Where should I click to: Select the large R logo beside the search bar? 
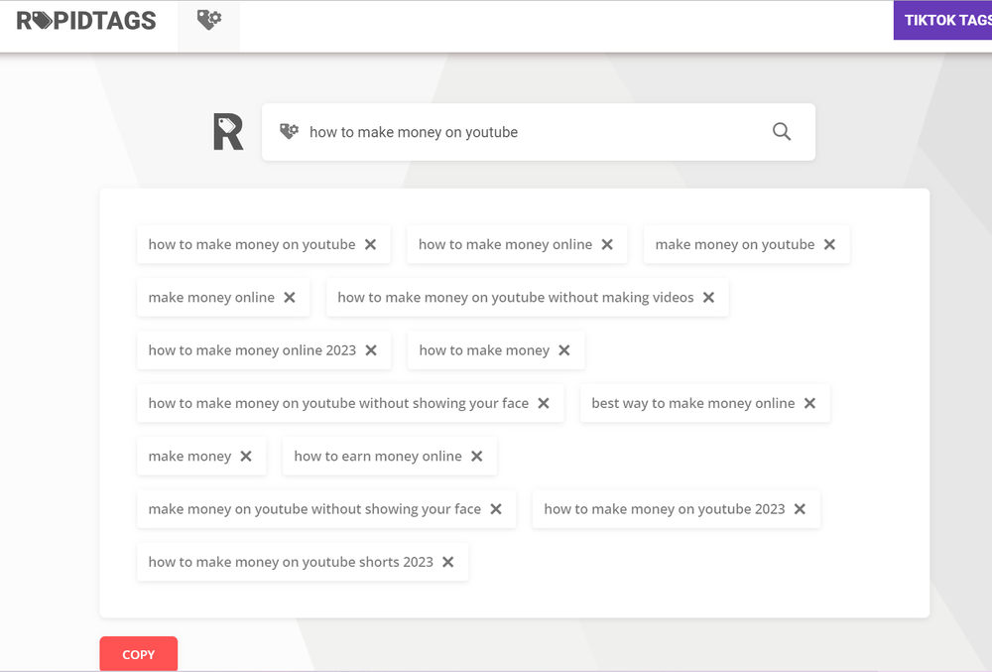pyautogui.click(x=229, y=131)
